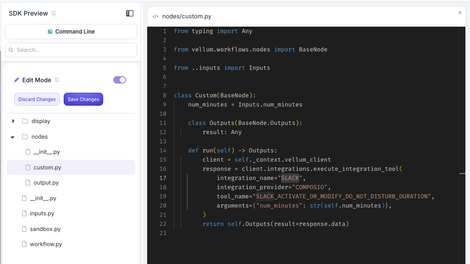Open the Command Line panel

coord(71,32)
